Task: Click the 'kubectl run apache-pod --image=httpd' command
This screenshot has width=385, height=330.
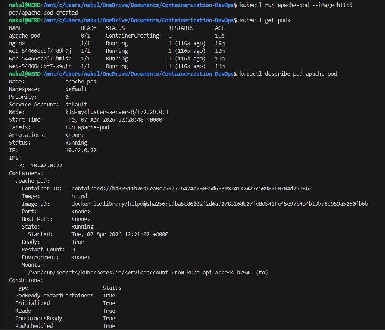Action: pyautogui.click(x=296, y=5)
